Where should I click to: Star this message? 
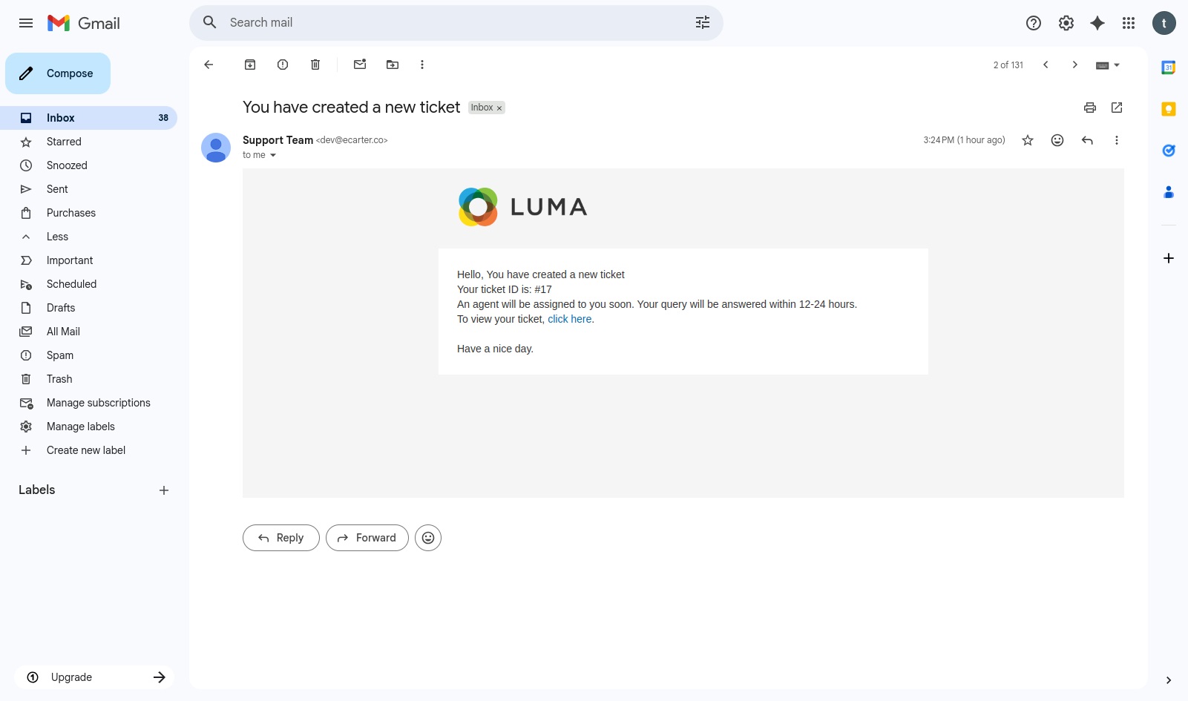(1028, 140)
